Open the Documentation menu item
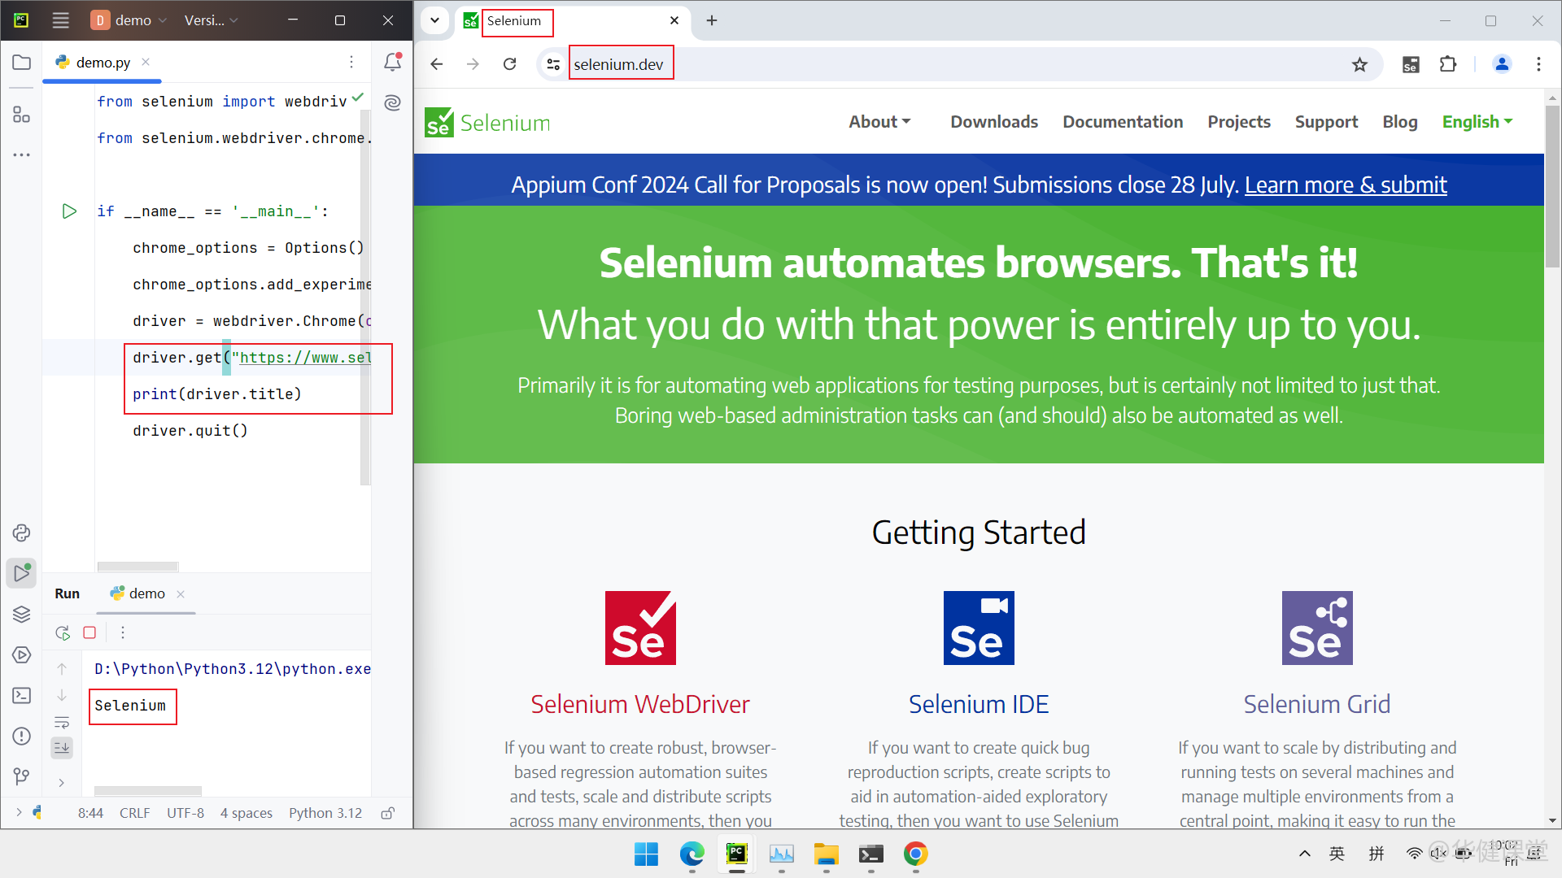 coord(1123,122)
